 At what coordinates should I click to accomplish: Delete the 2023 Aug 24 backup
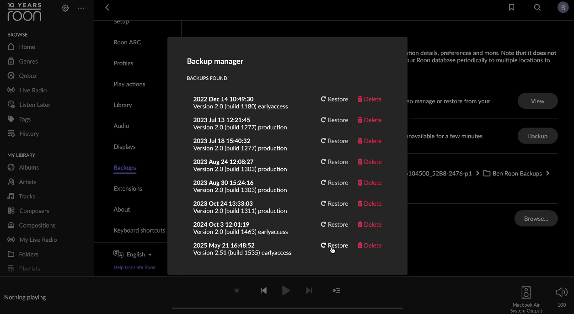[369, 162]
